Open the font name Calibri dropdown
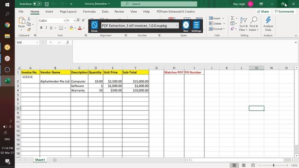 coord(64,21)
